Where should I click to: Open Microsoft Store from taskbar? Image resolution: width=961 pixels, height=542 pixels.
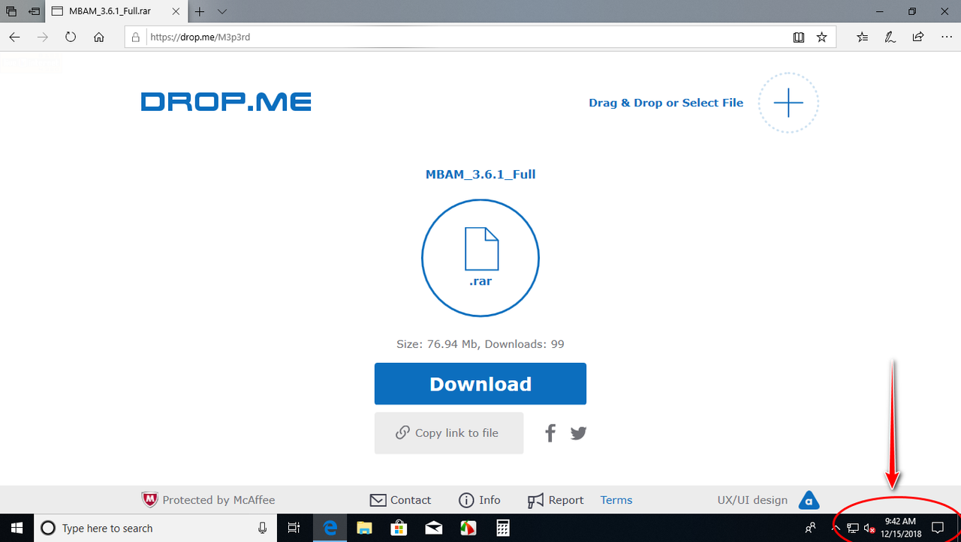click(399, 528)
